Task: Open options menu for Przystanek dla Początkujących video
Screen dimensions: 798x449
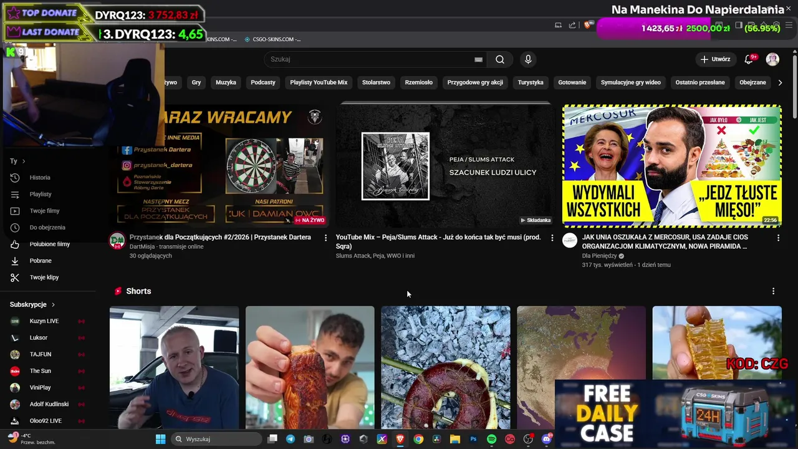Action: pos(325,238)
